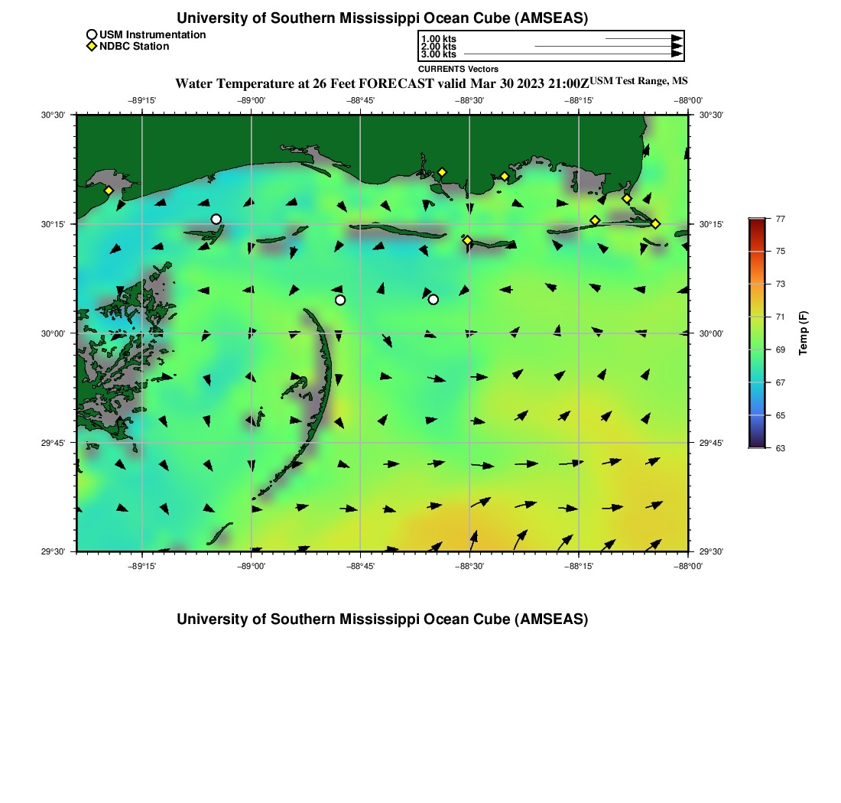
Task: Click the 1.00 kts vector arrowhead in legend
Action: tap(677, 38)
